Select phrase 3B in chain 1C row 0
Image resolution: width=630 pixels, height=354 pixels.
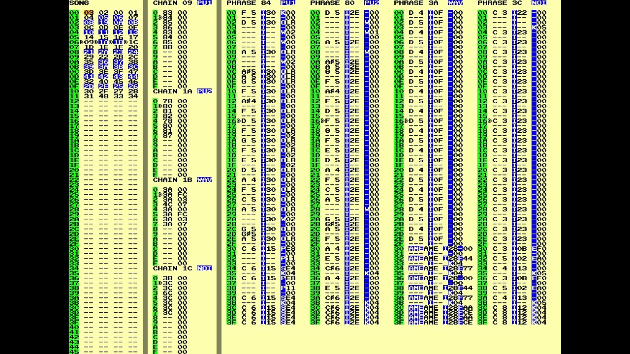[167, 278]
